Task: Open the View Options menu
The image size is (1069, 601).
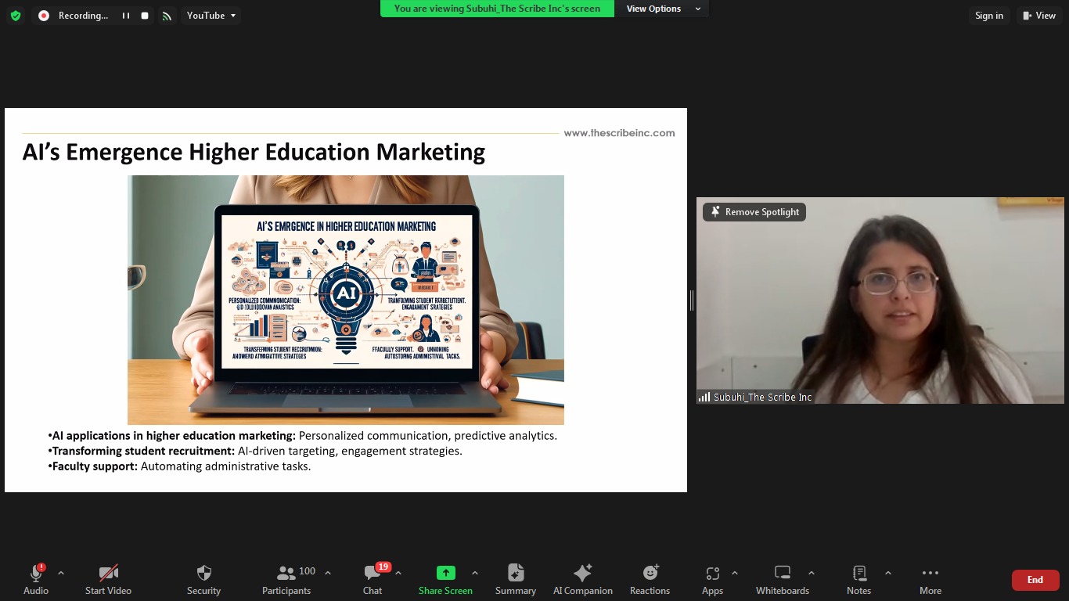Action: (662, 9)
